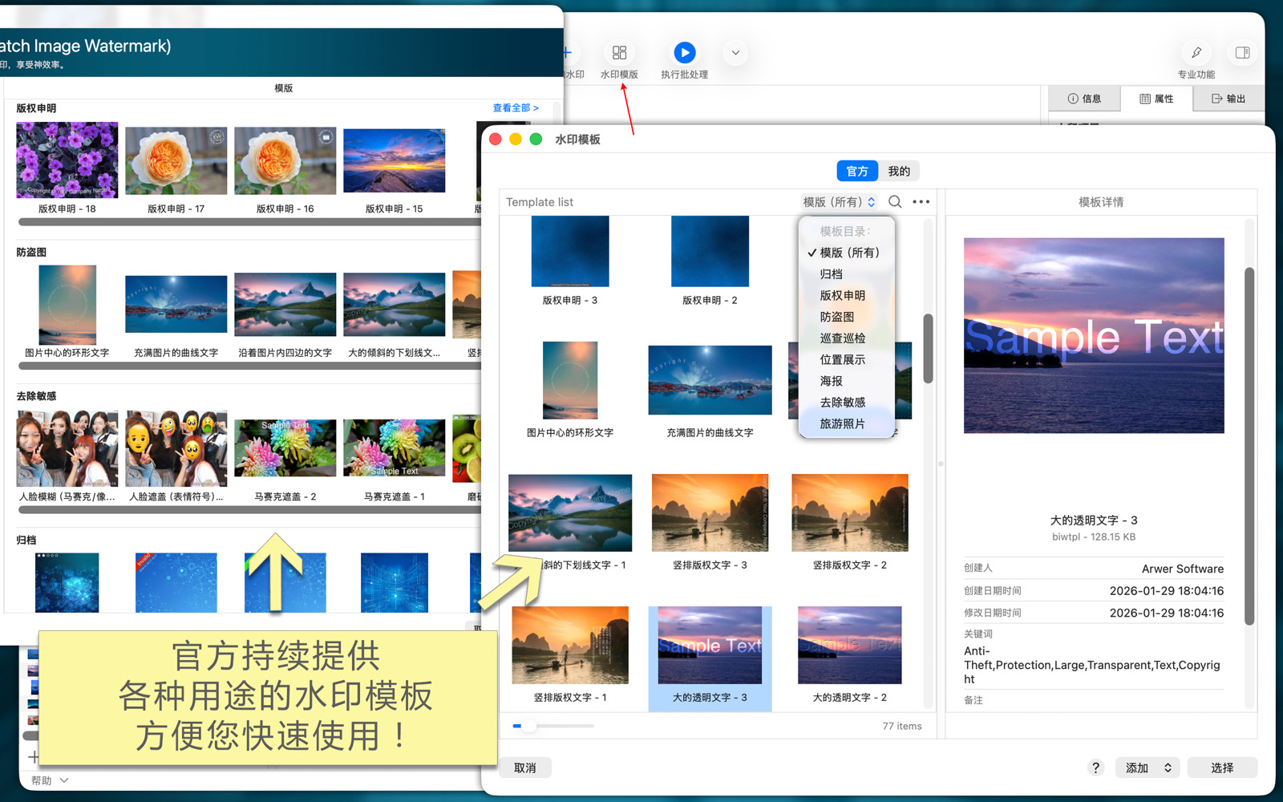Choose 防盗图 from category menu
This screenshot has width=1283, height=802.
pos(836,317)
